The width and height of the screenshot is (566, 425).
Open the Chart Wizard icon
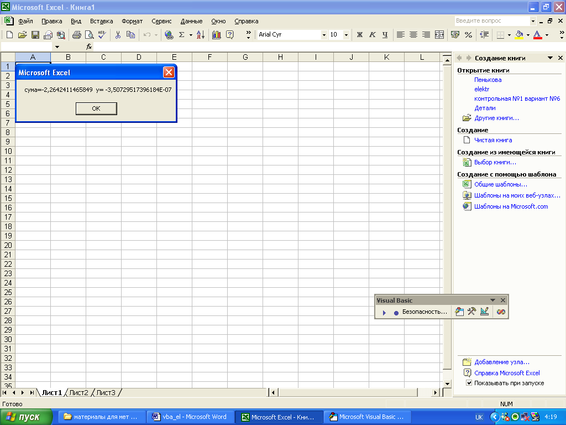(217, 35)
